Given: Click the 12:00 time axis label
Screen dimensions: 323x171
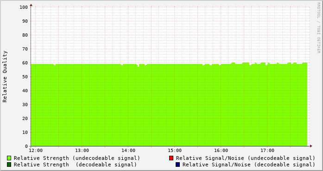Looking at the screenshot, I should [36, 151].
